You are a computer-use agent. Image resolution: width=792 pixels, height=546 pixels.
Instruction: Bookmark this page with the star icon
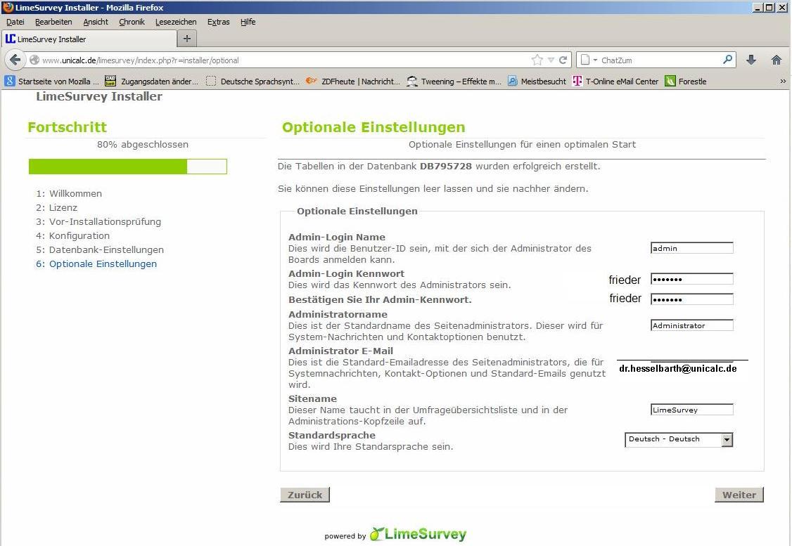[537, 60]
